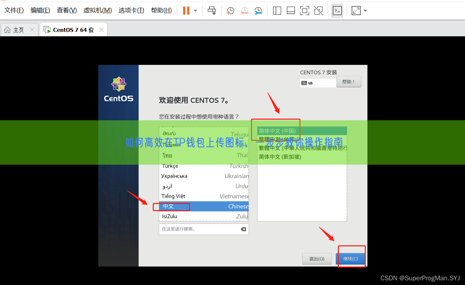This screenshot has height=285, width=465.
Task: Revert to snapshot using the clock-arrow icon
Action: tap(244, 11)
